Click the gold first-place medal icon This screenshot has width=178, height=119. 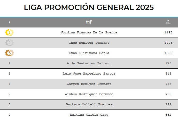click(x=10, y=32)
